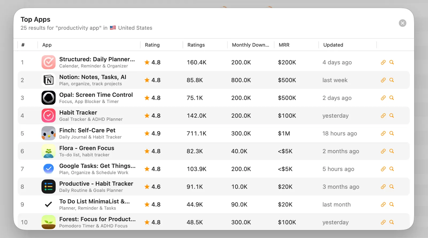
Task: Select 'Daily Routine & Goals Planner' subtitle
Action: [x=91, y=190]
